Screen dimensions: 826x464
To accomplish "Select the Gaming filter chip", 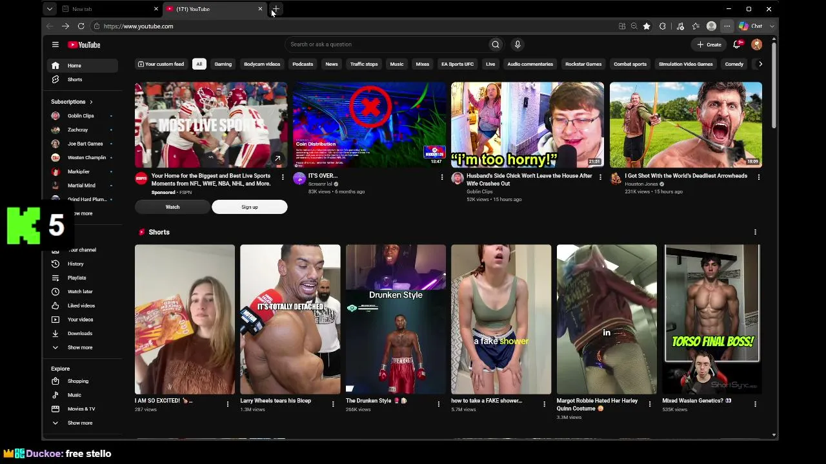I will click(x=223, y=64).
